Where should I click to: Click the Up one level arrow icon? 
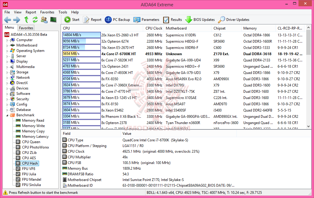click(x=26, y=20)
